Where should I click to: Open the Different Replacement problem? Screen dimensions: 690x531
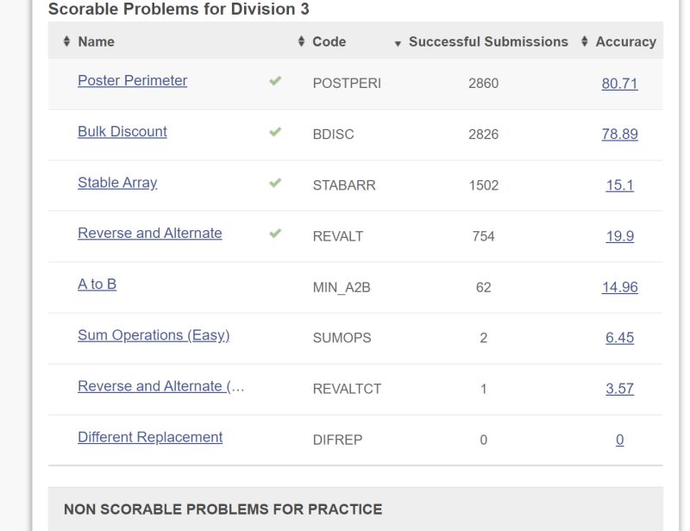click(x=150, y=437)
